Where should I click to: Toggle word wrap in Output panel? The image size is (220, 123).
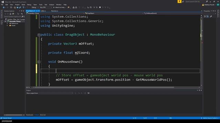pos(88,93)
